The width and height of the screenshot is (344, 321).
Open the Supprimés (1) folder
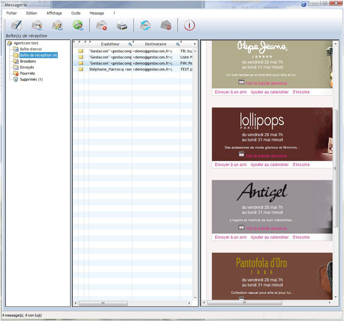(31, 79)
